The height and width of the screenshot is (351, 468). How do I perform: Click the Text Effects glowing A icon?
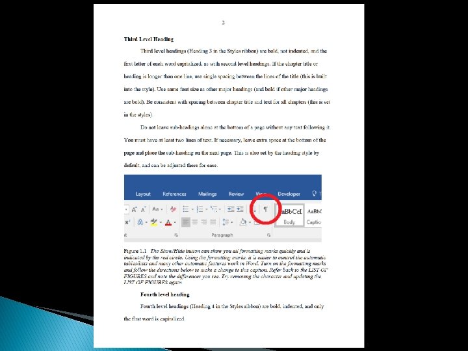(x=140, y=222)
